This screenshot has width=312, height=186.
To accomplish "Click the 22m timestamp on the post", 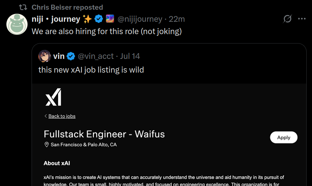I will [177, 19].
